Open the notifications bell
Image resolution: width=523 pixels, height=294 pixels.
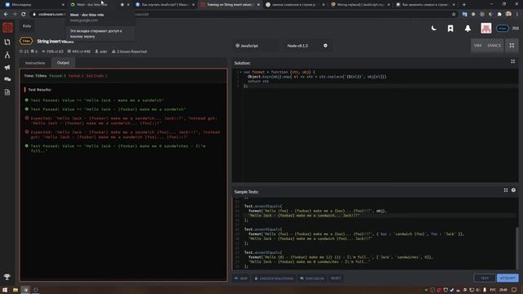[x=467, y=29]
